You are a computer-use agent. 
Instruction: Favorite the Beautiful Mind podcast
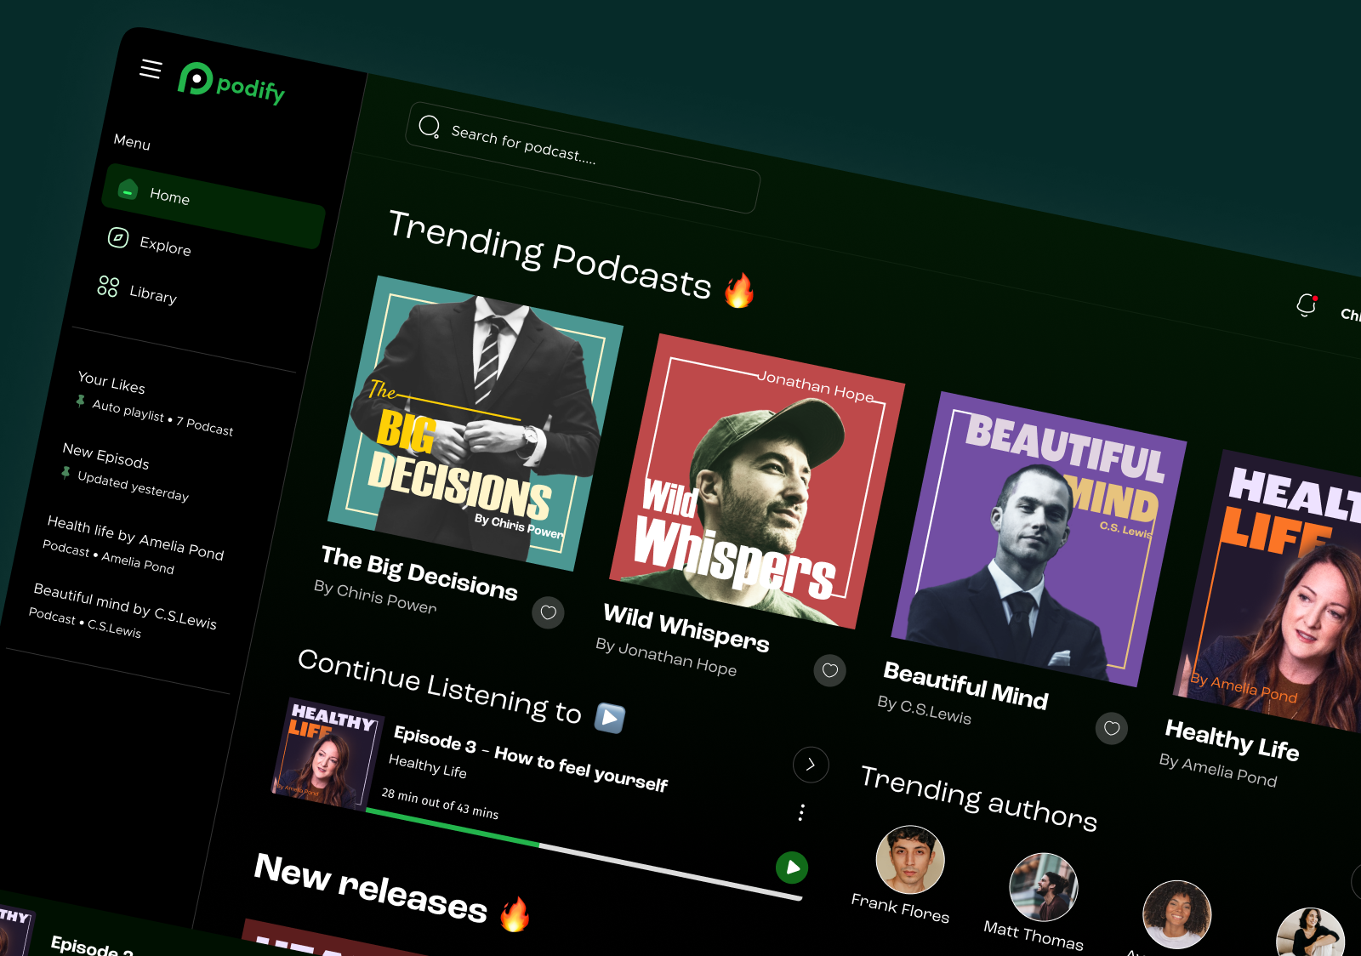click(x=1111, y=728)
